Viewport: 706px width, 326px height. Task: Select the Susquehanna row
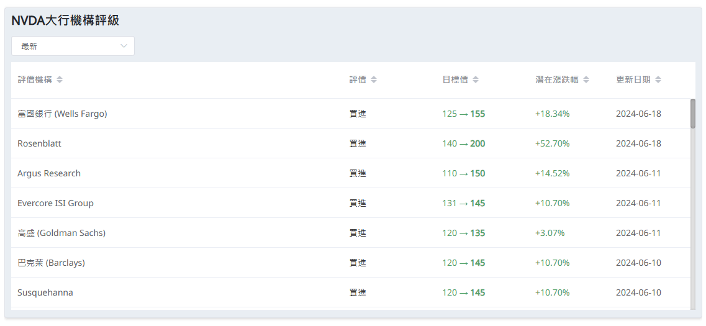pos(45,292)
